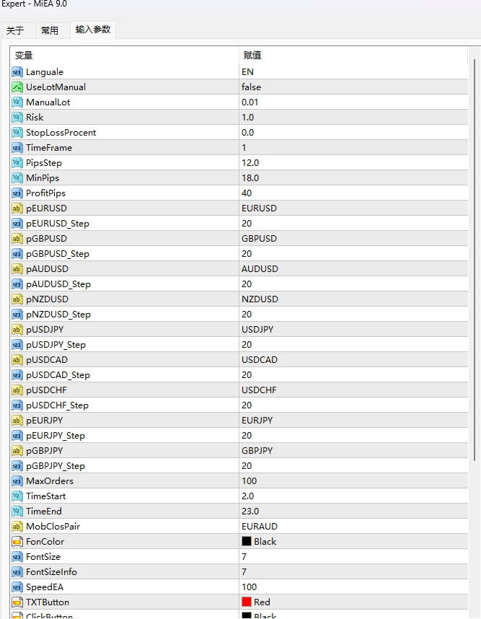Select the FontSizeInfo variable name

point(51,572)
